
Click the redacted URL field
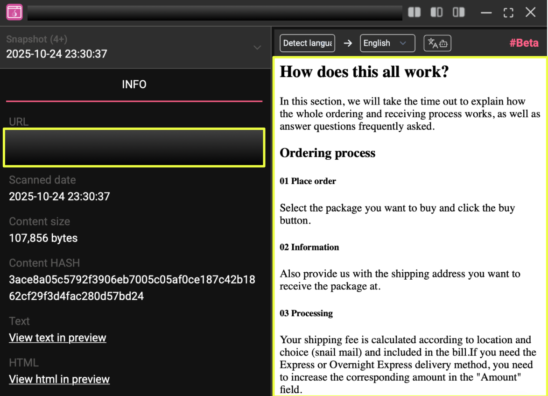pyautogui.click(x=134, y=148)
